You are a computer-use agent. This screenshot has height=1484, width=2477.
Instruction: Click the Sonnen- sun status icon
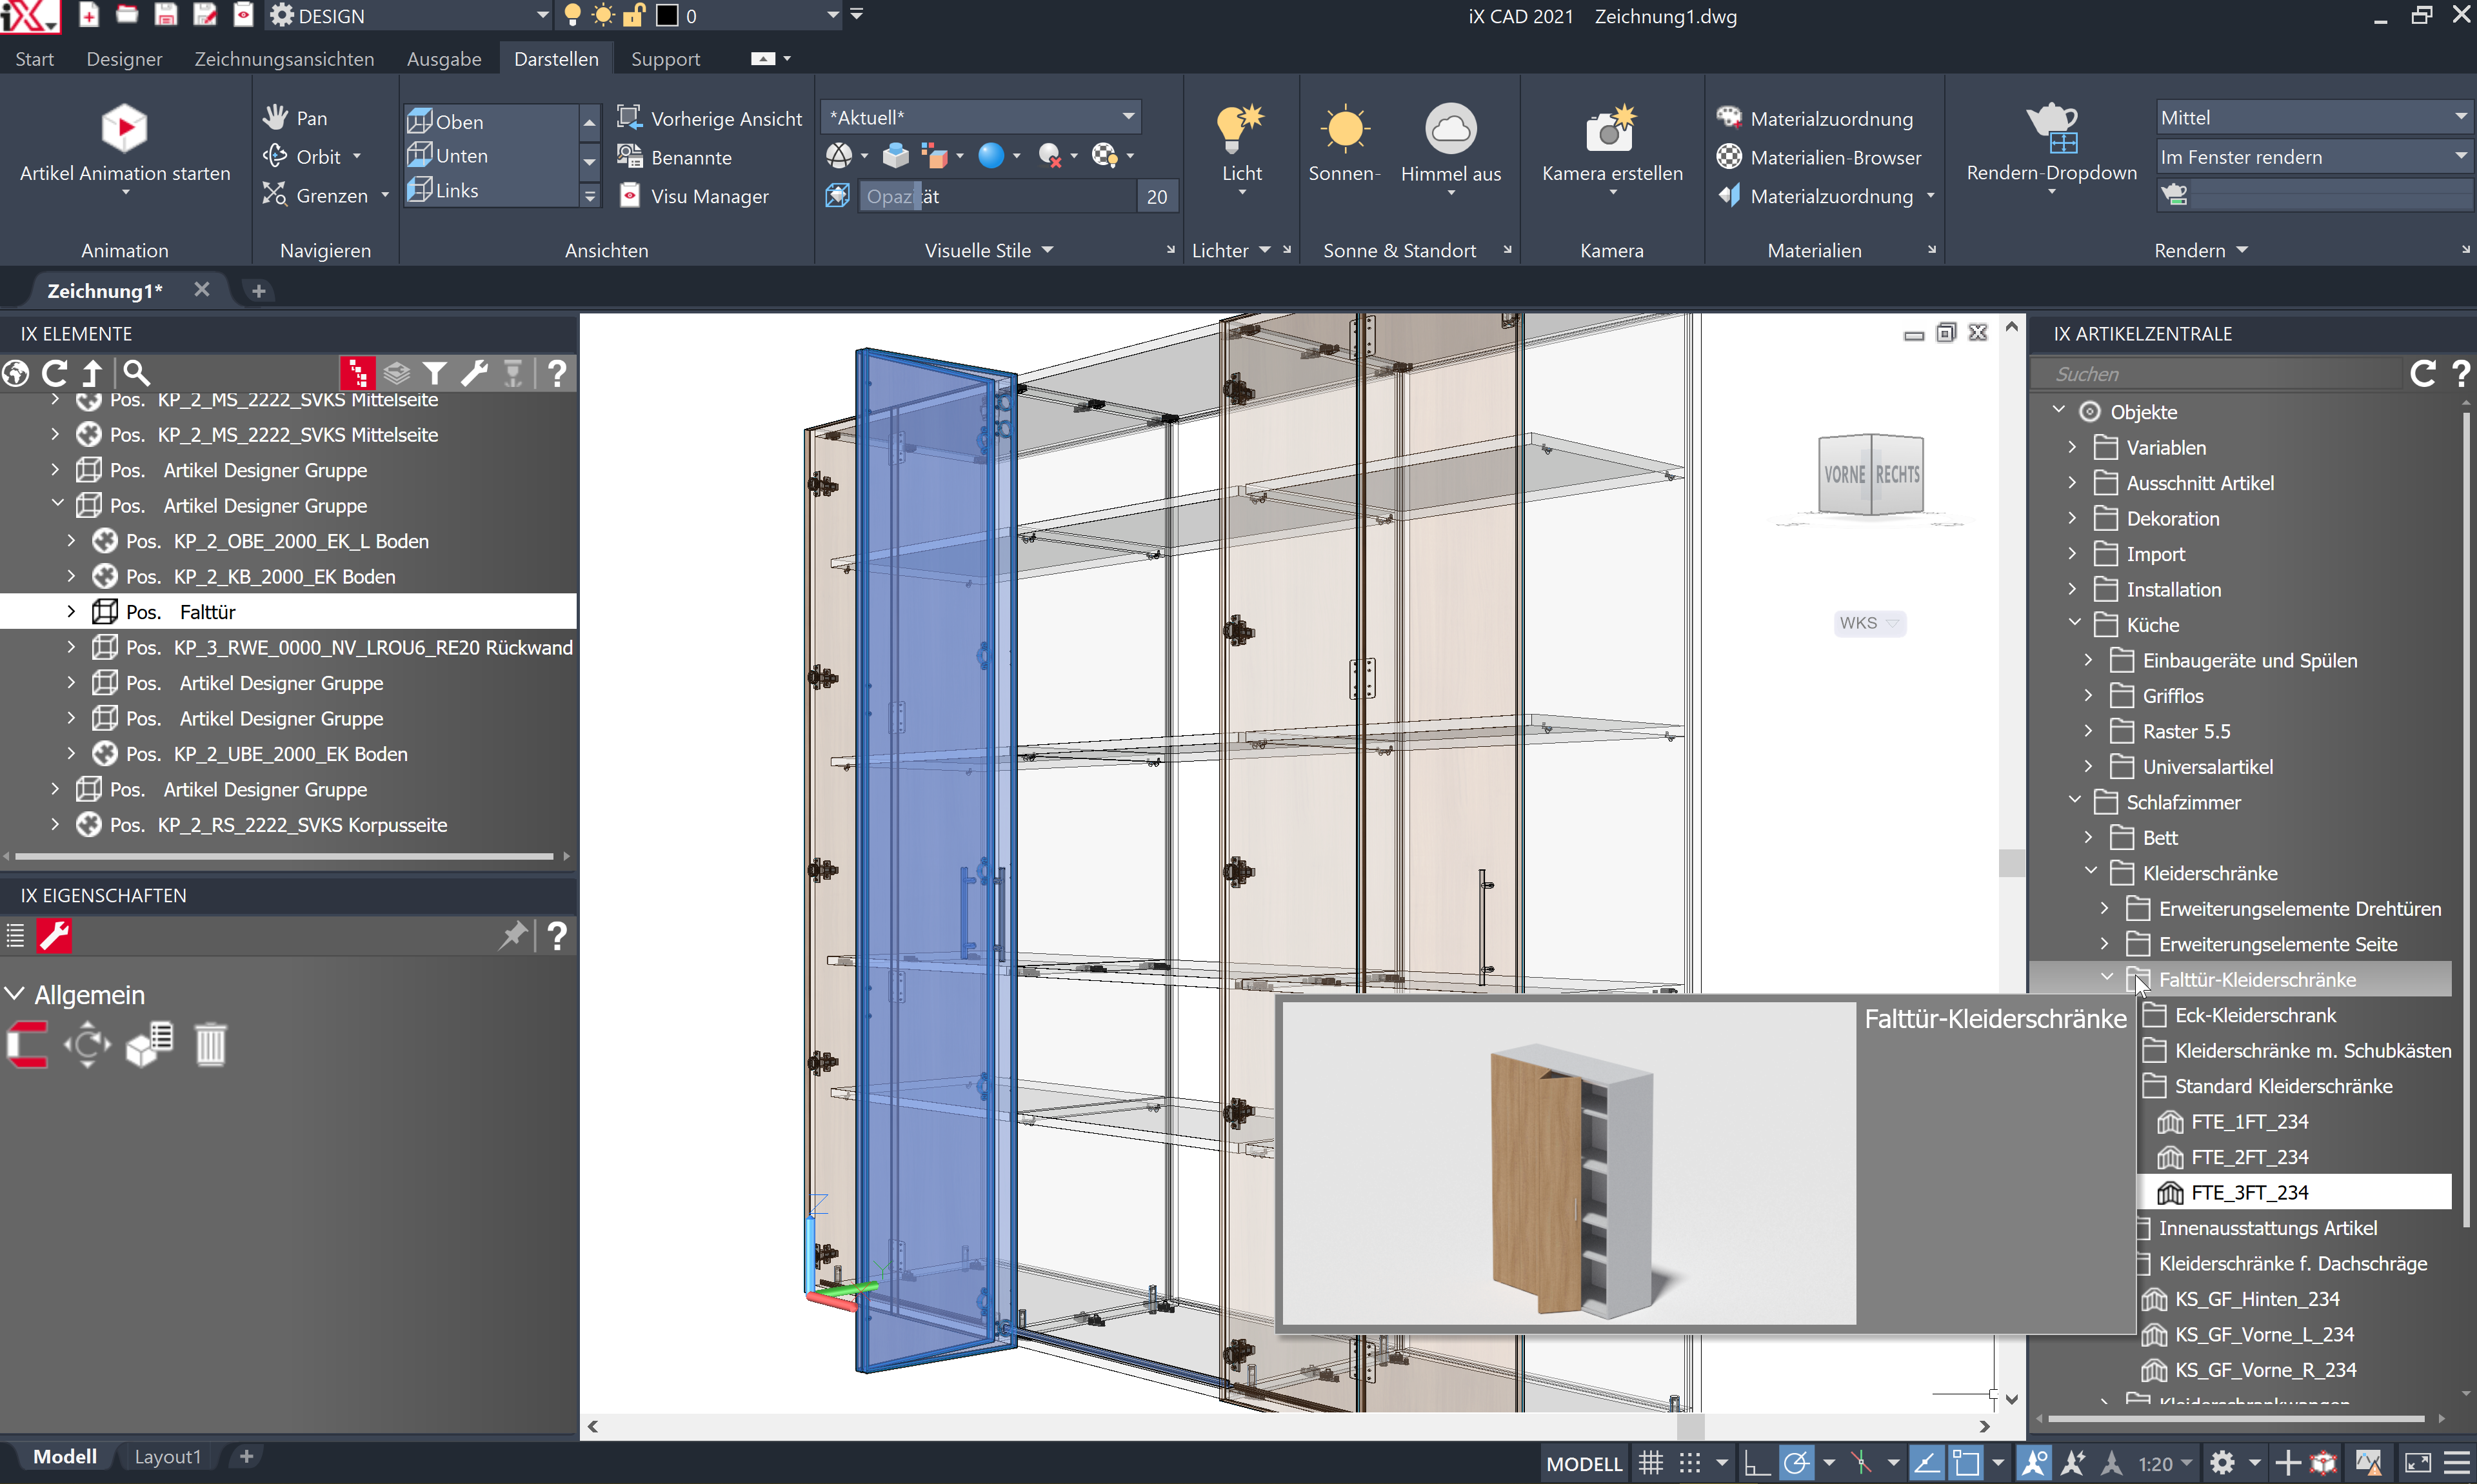point(1344,128)
